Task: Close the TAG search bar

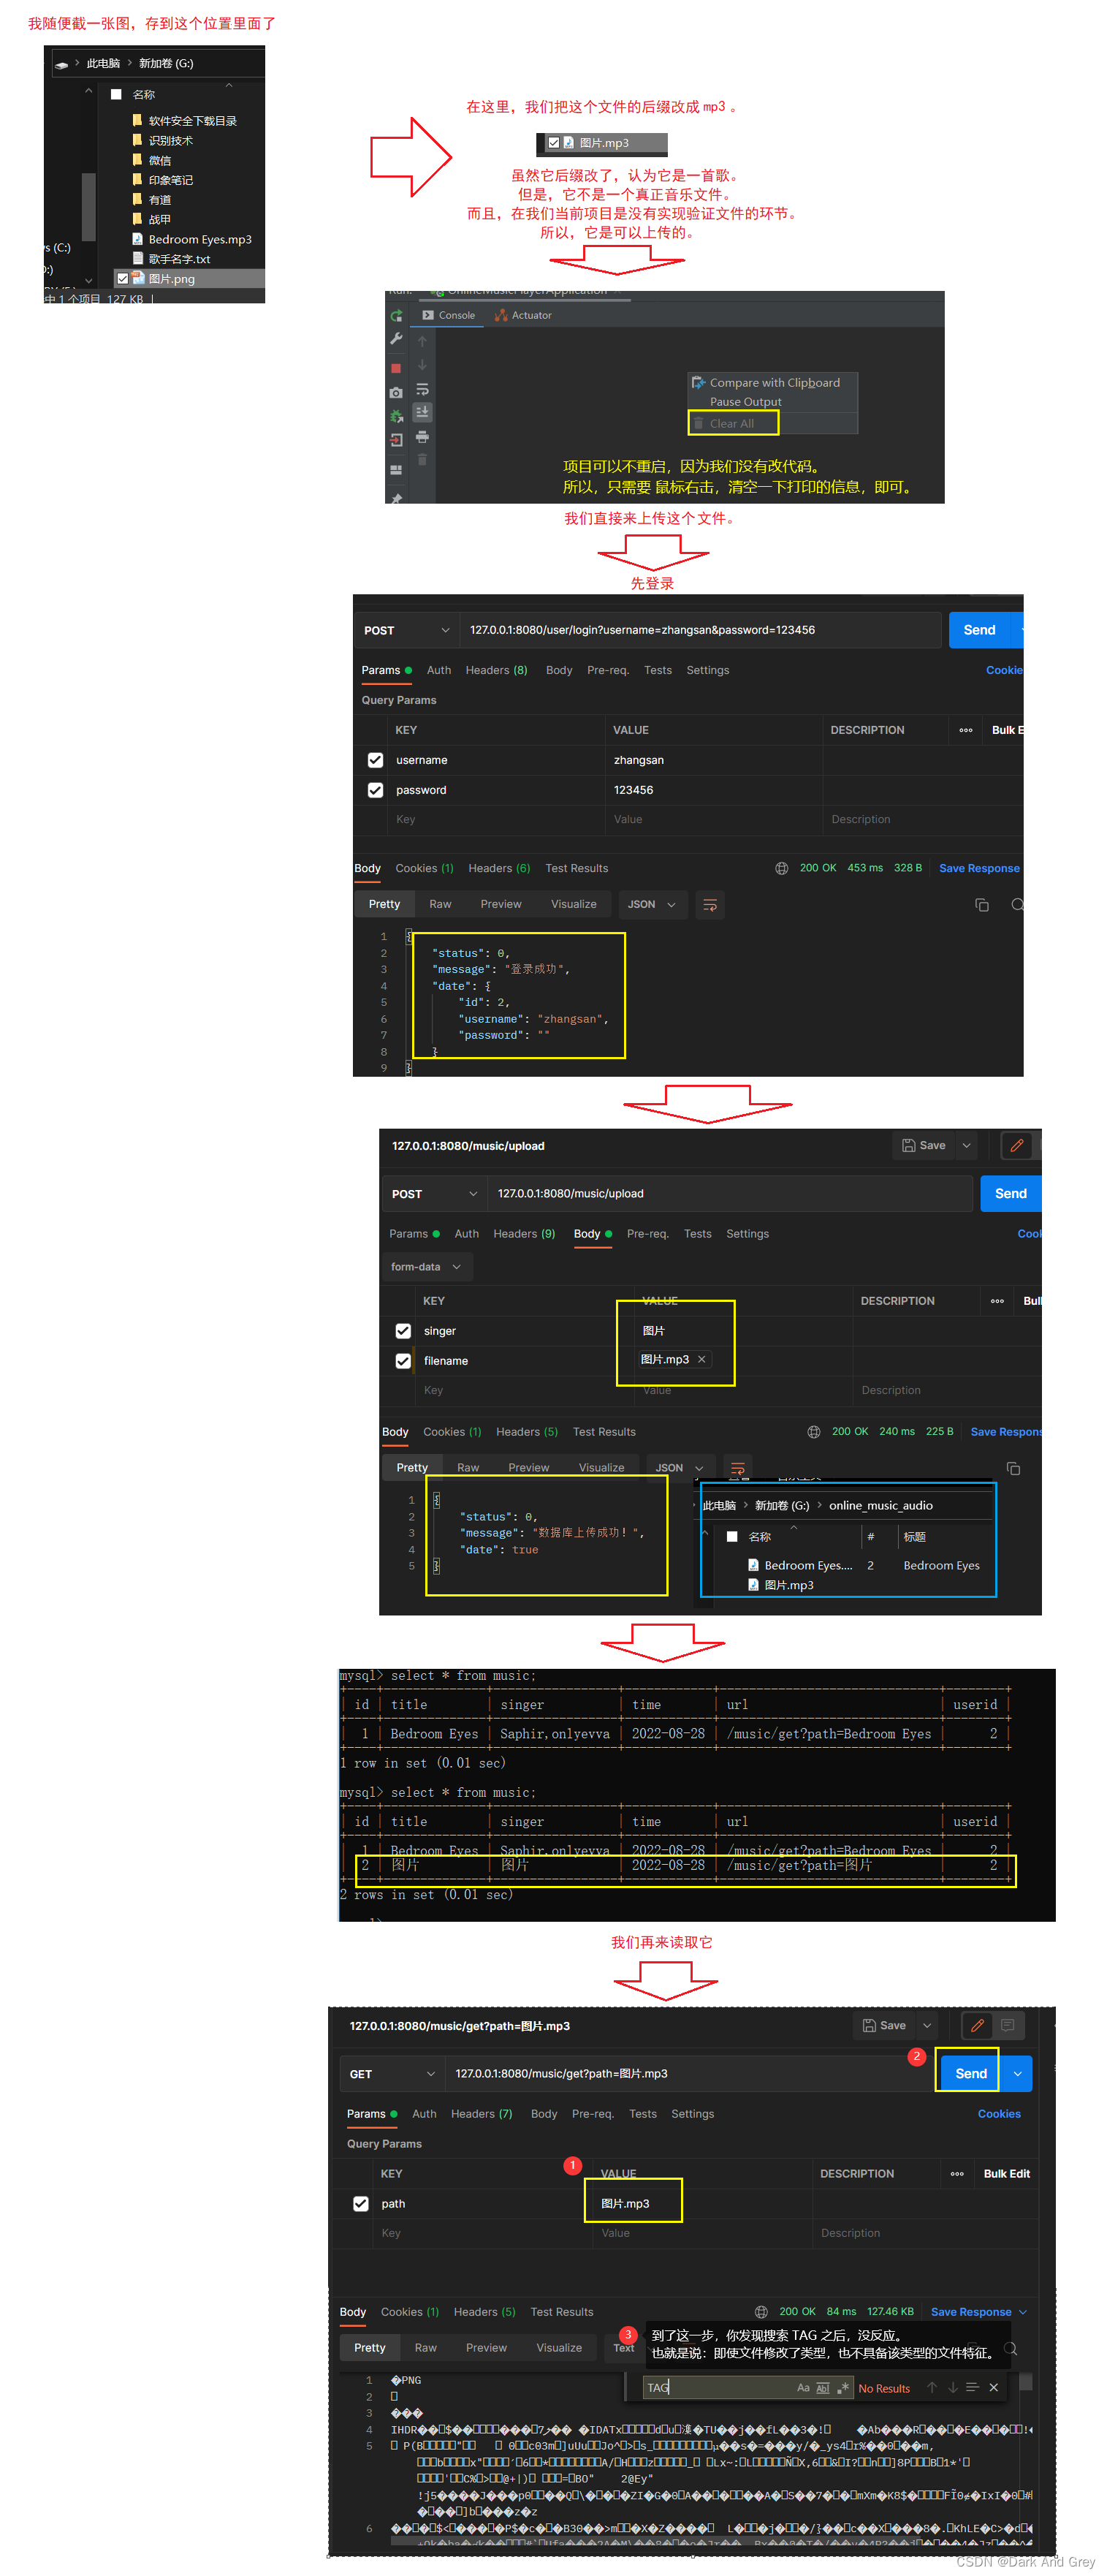Action: click(x=994, y=2388)
